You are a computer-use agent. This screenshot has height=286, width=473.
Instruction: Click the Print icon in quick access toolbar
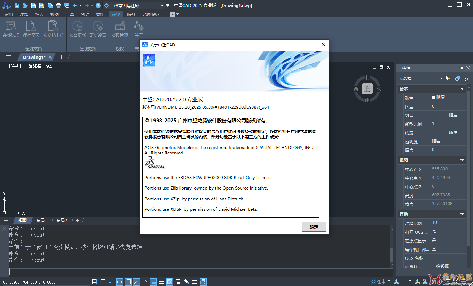[x=58, y=6]
